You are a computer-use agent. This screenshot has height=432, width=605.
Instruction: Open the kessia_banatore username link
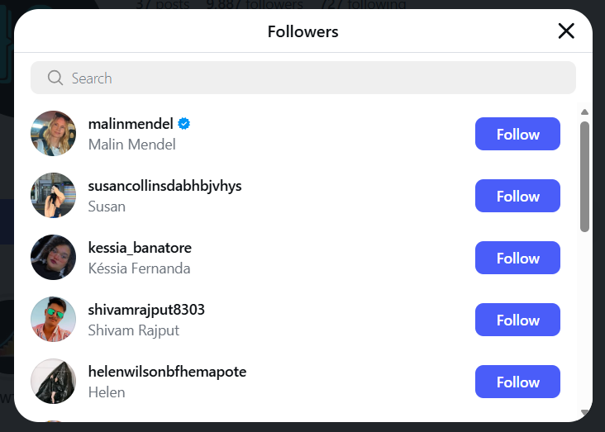pyautogui.click(x=140, y=248)
